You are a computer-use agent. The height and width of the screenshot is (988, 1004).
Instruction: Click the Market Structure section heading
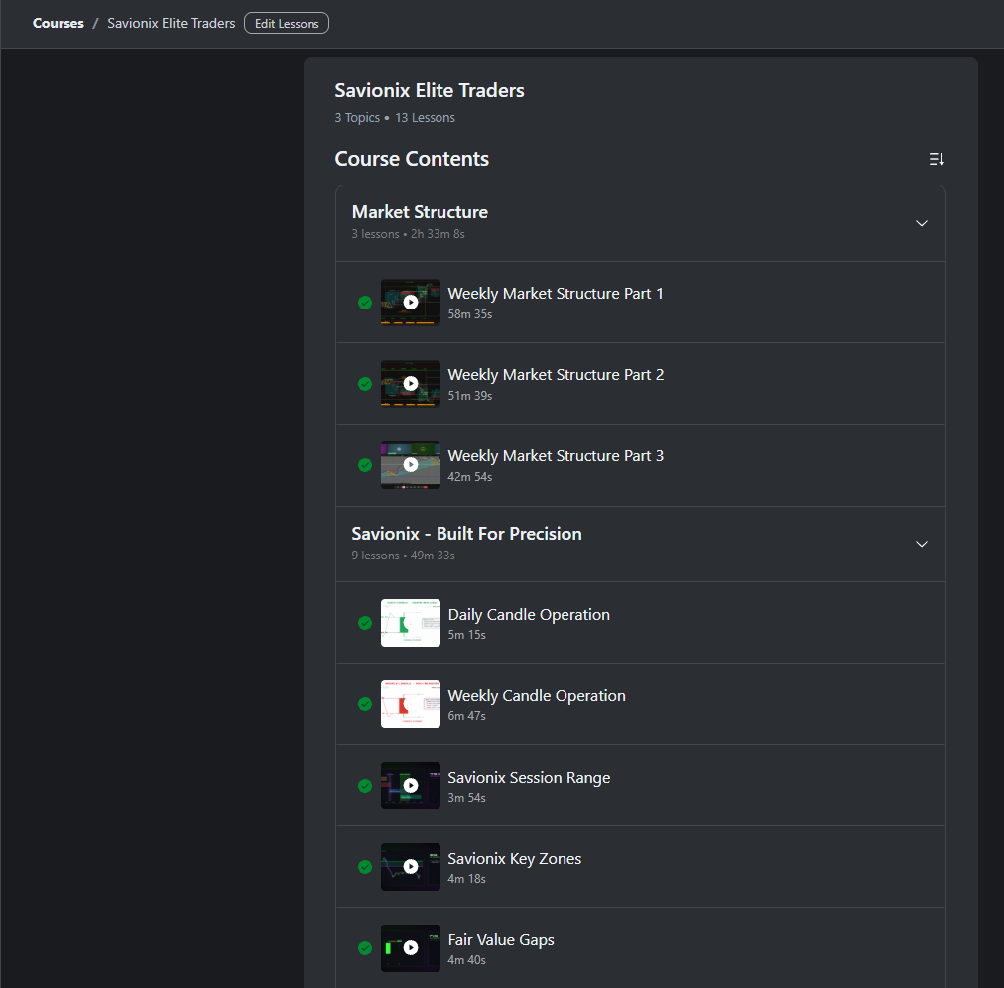coord(420,212)
